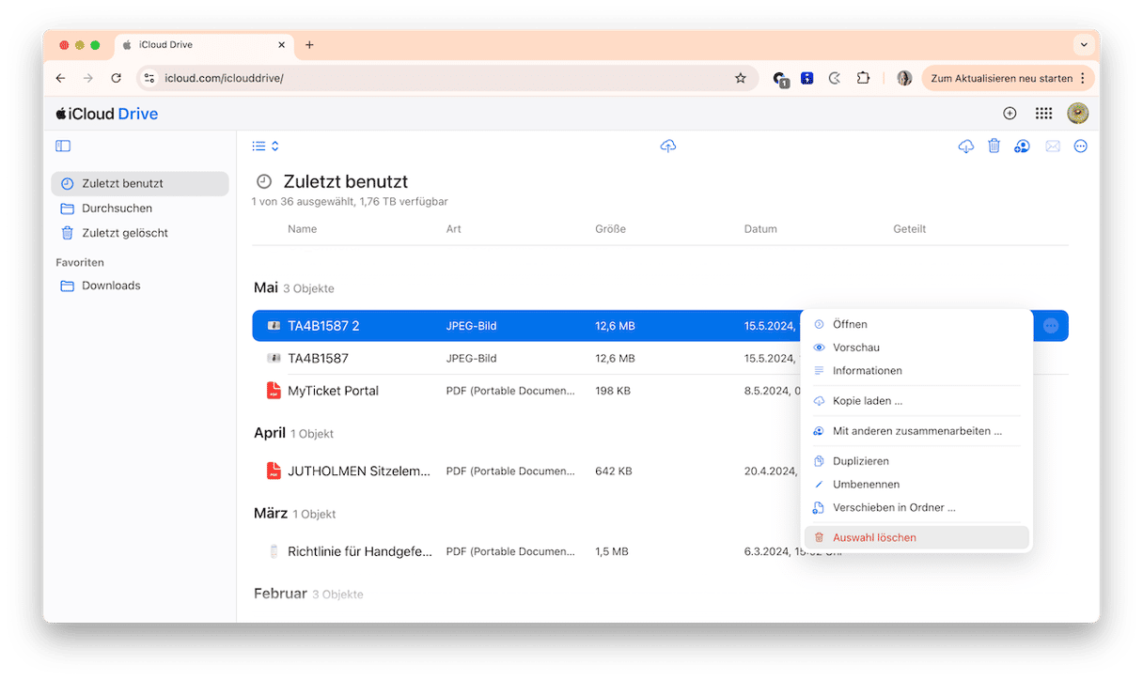Download the selection with the cloud download icon

point(965,146)
